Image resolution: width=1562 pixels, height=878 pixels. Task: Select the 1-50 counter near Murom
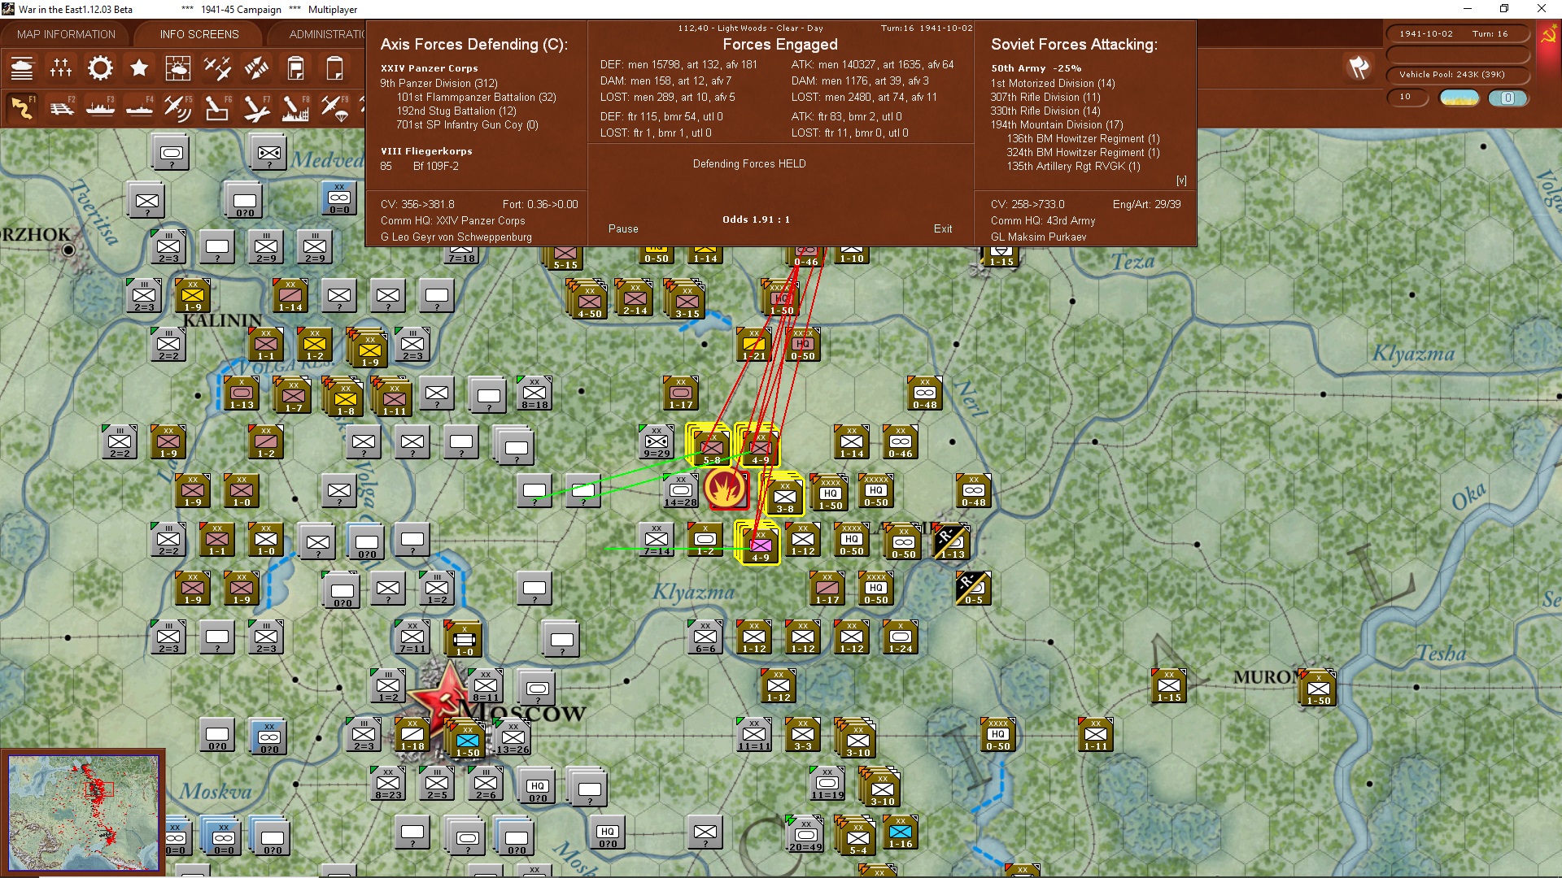click(x=1319, y=688)
